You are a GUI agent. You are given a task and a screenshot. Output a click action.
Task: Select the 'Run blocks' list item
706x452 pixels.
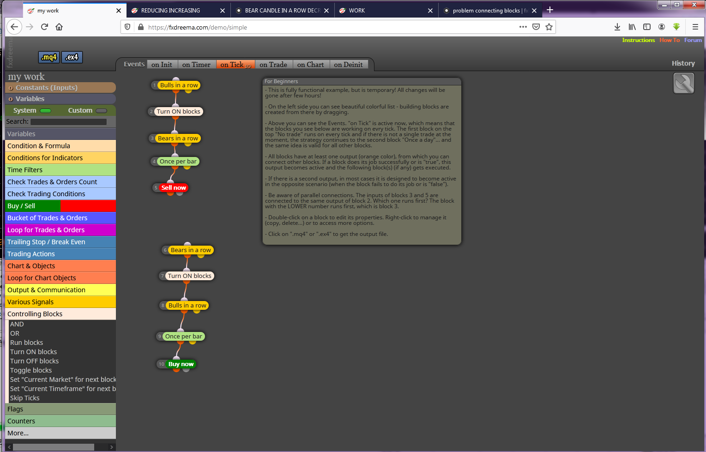[27, 343]
